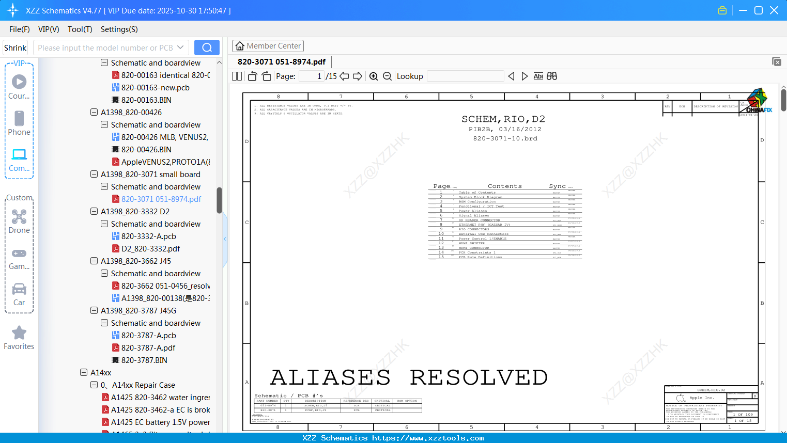Click the Shrink button

(16, 48)
